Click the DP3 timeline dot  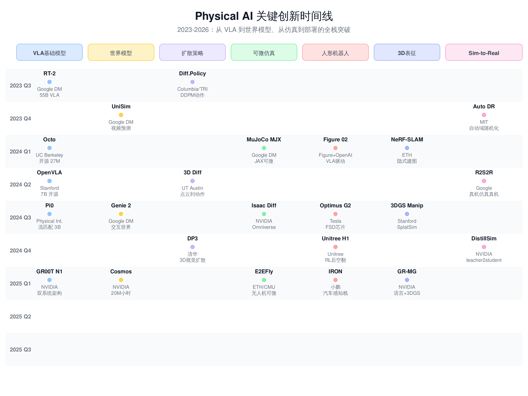tap(193, 247)
